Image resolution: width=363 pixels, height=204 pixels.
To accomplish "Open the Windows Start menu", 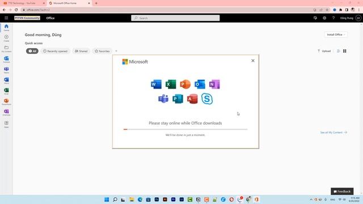I will (x=107, y=199).
